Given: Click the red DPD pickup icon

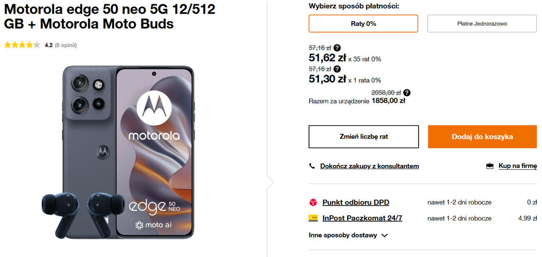Looking at the screenshot, I should click(x=313, y=202).
